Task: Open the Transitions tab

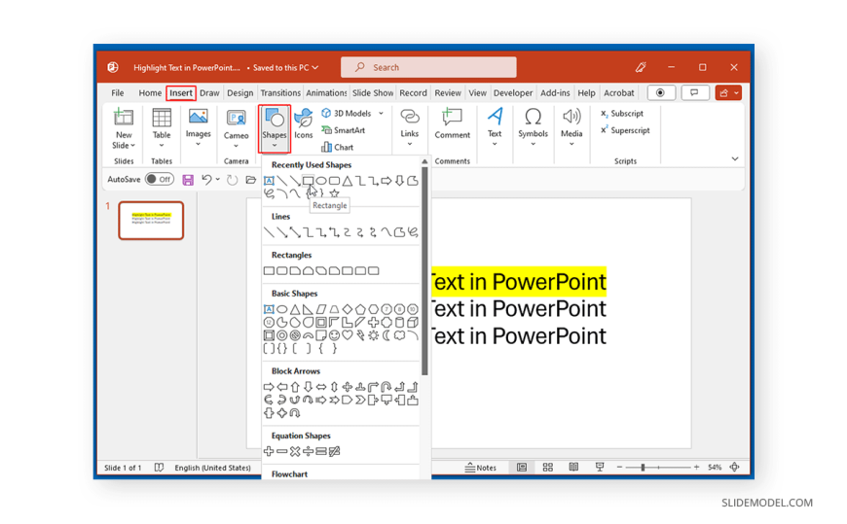Action: coord(280,92)
